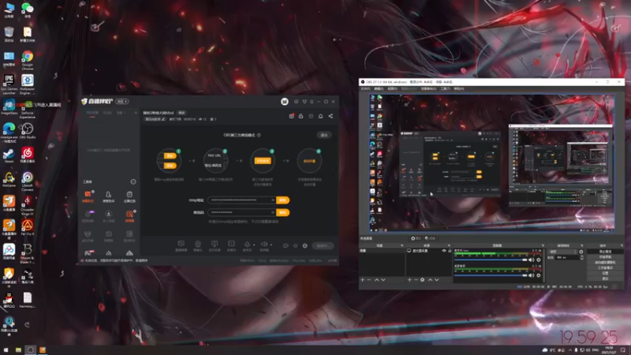The image size is (631, 355).
Task: Toggle lock on OBS display capture source
Action: [x=450, y=251]
